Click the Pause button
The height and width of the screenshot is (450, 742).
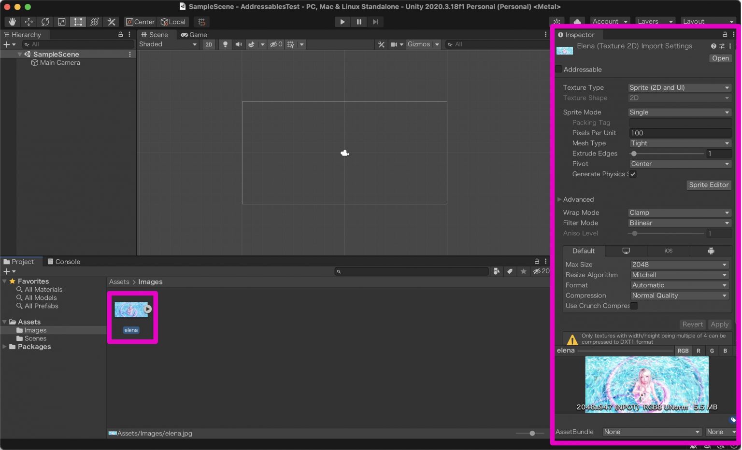tap(359, 22)
